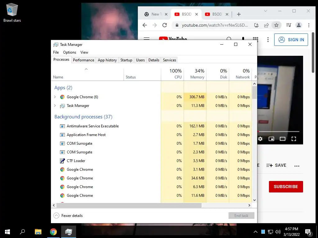
Task: Switch to the Users tab
Action: [140, 60]
